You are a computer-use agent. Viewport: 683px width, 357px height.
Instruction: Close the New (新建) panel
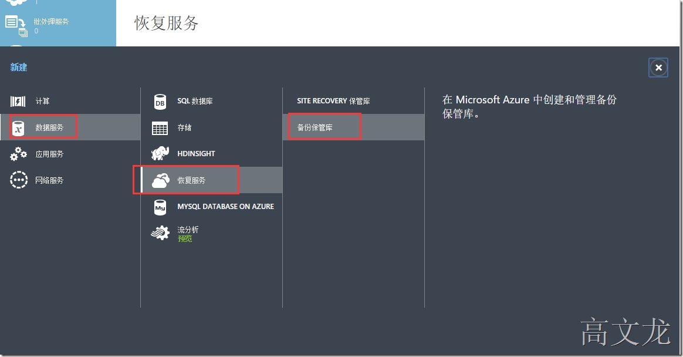click(x=658, y=68)
